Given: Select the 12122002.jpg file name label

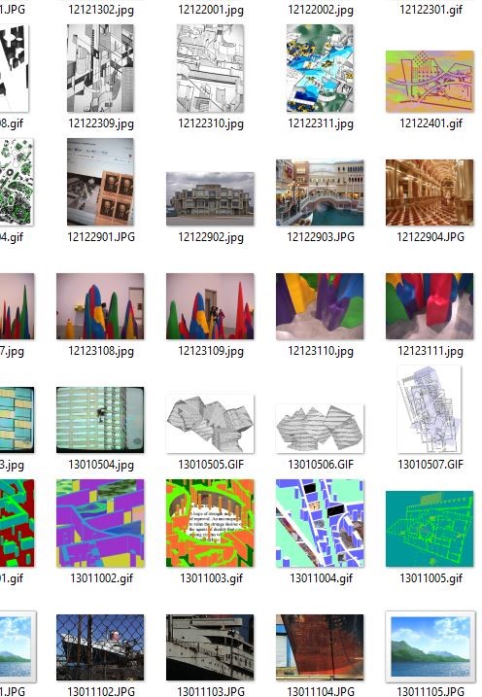Looking at the screenshot, I should point(321,10).
